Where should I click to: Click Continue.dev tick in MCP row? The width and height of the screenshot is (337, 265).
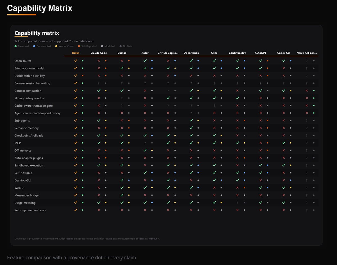(x=237, y=143)
